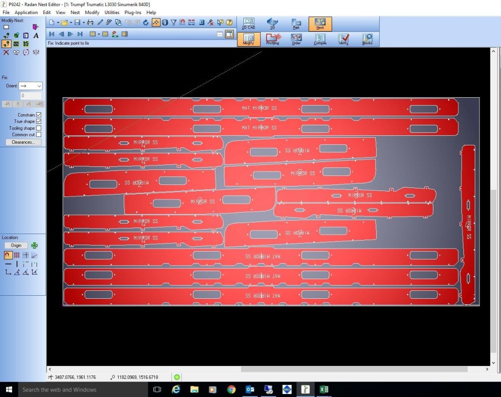Click the Compile icon
Image resolution: width=501 pixels, height=397 pixels.
320,39
